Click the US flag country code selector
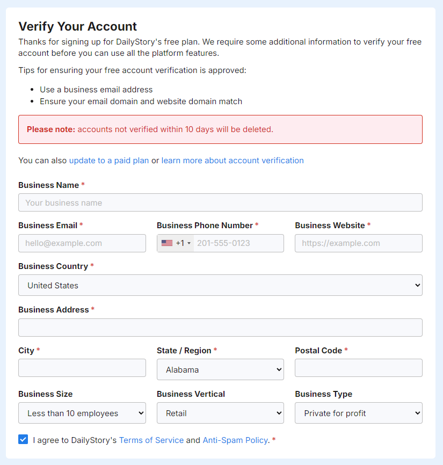 (176, 243)
